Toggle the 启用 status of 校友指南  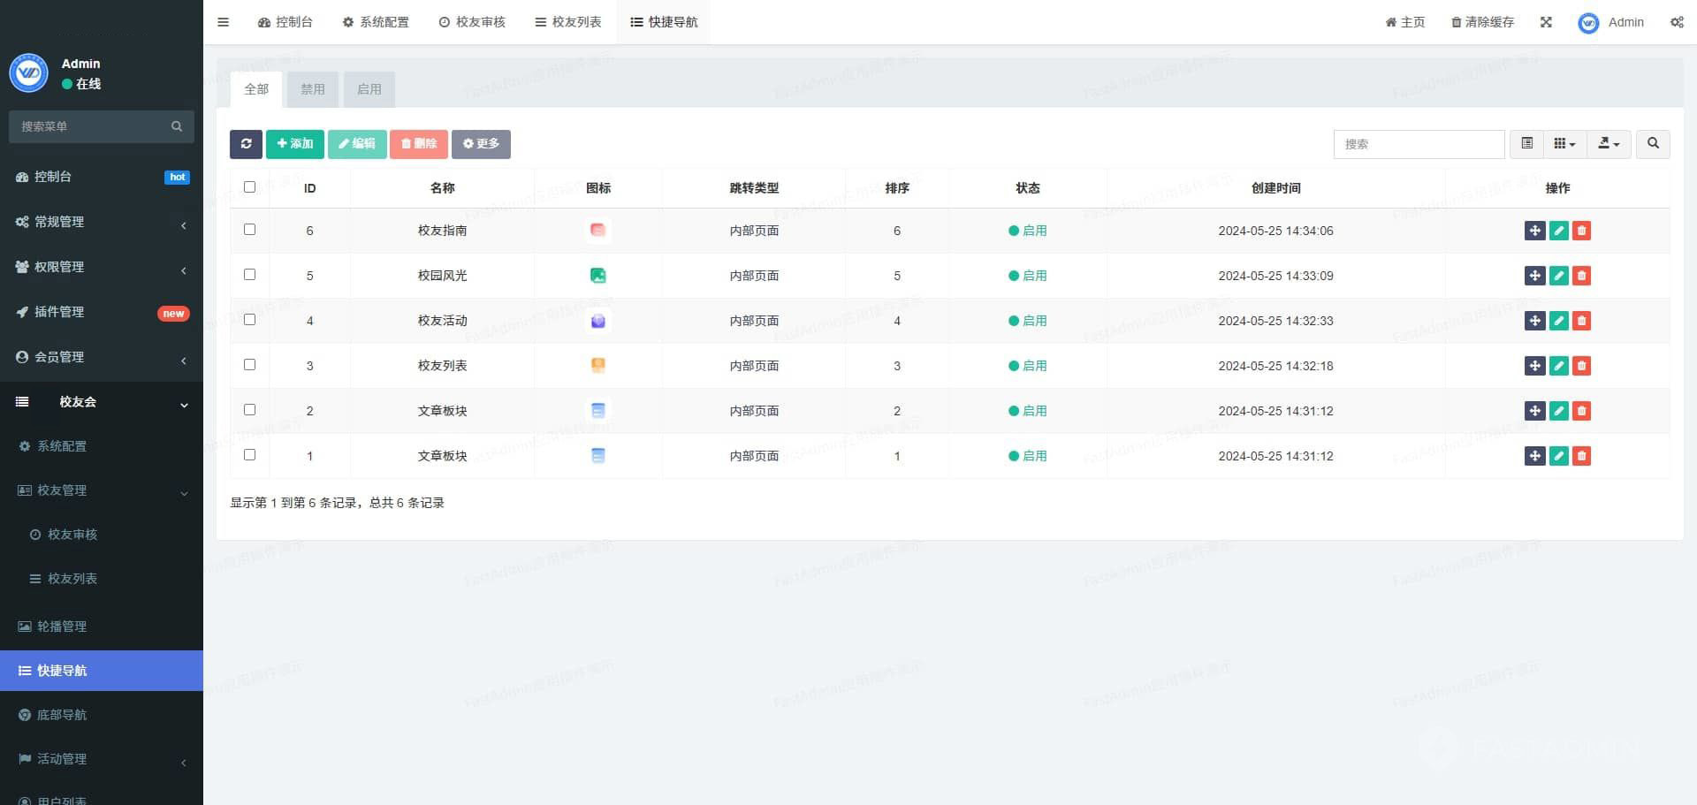(x=1027, y=231)
